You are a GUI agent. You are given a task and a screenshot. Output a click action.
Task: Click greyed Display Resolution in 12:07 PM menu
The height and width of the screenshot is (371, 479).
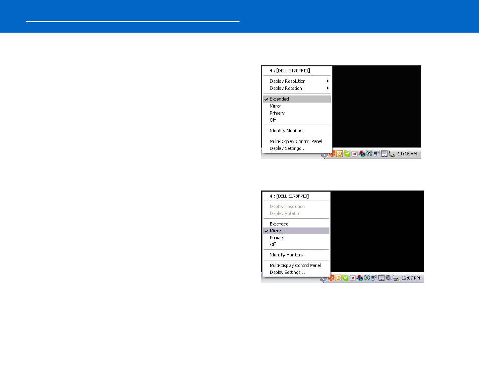[x=296, y=207]
